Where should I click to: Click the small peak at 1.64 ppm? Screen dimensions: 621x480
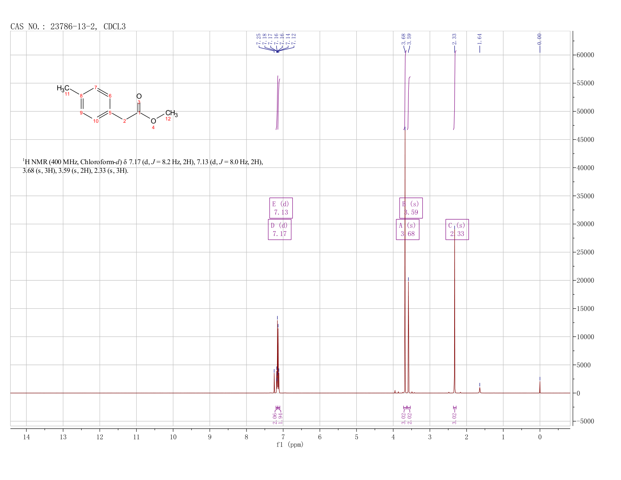(x=479, y=390)
